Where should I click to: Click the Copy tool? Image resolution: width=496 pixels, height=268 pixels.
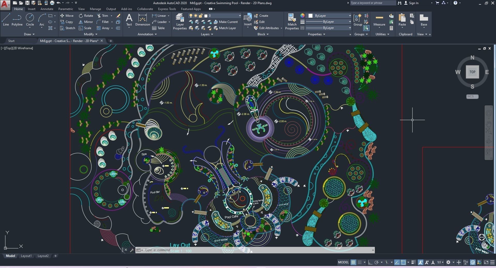tap(66, 22)
